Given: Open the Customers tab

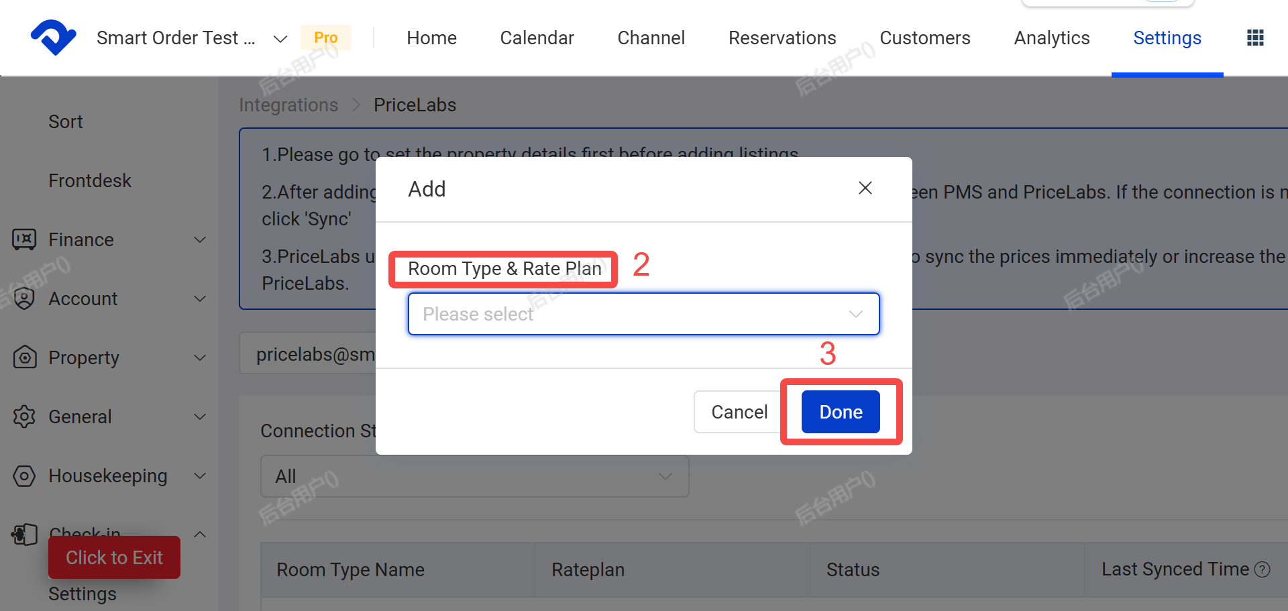Looking at the screenshot, I should pyautogui.click(x=924, y=38).
